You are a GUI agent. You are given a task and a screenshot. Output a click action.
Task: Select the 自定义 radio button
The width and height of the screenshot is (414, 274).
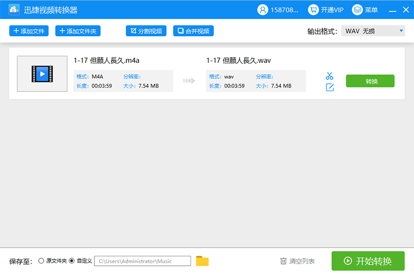pyautogui.click(x=72, y=261)
